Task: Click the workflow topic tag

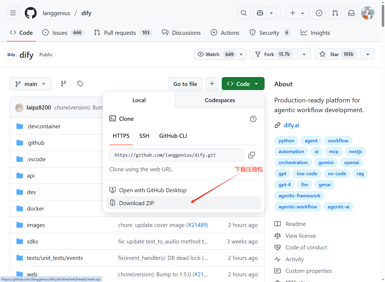Action: pyautogui.click(x=338, y=141)
